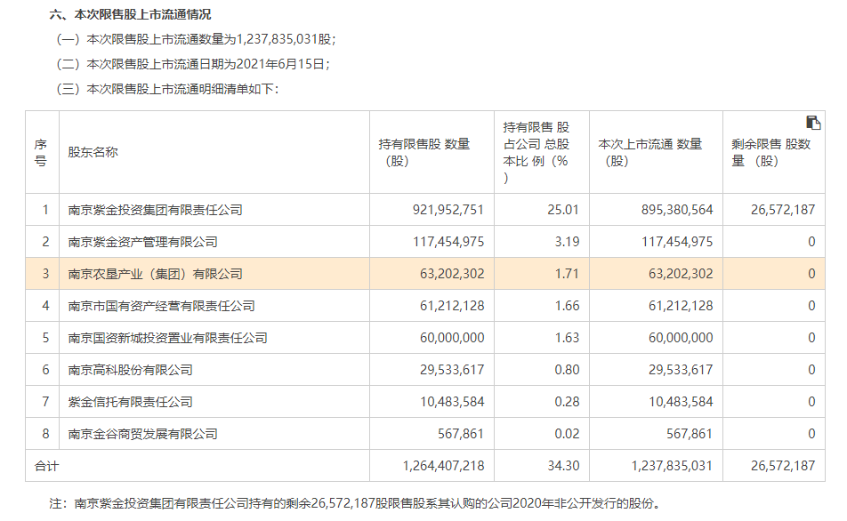Click the footnote starting with 注：南京紫金投资集团
This screenshot has width=847, height=521.
point(355,503)
